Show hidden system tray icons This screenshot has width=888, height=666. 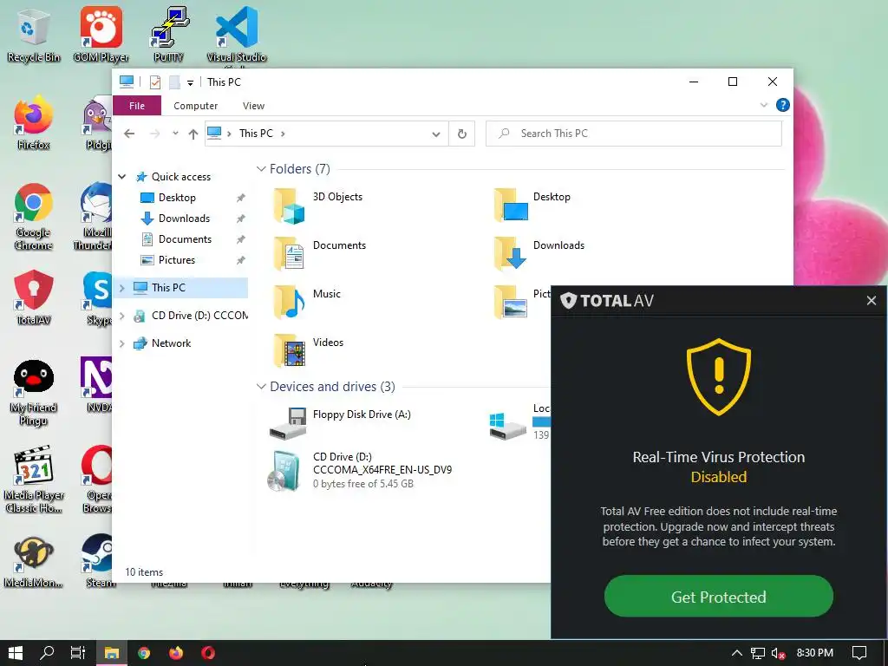click(737, 653)
